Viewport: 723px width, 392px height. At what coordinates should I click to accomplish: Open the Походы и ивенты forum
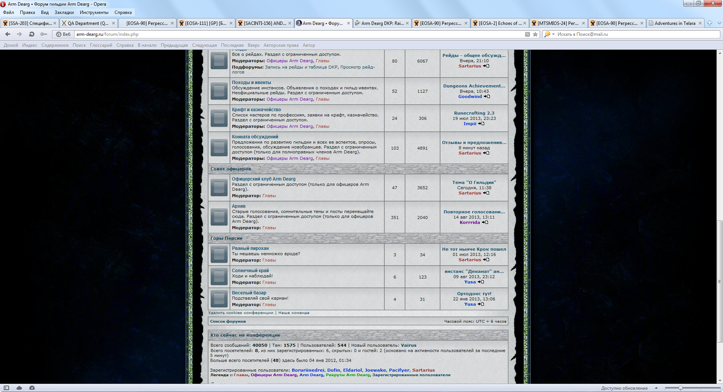tap(251, 83)
